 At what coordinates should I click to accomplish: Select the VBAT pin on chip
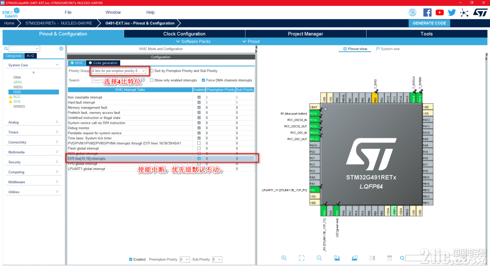314,107
